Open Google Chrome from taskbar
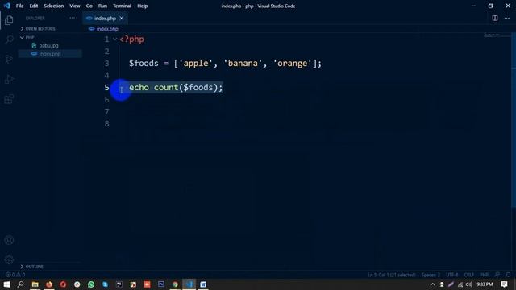516x290 pixels. point(175,284)
